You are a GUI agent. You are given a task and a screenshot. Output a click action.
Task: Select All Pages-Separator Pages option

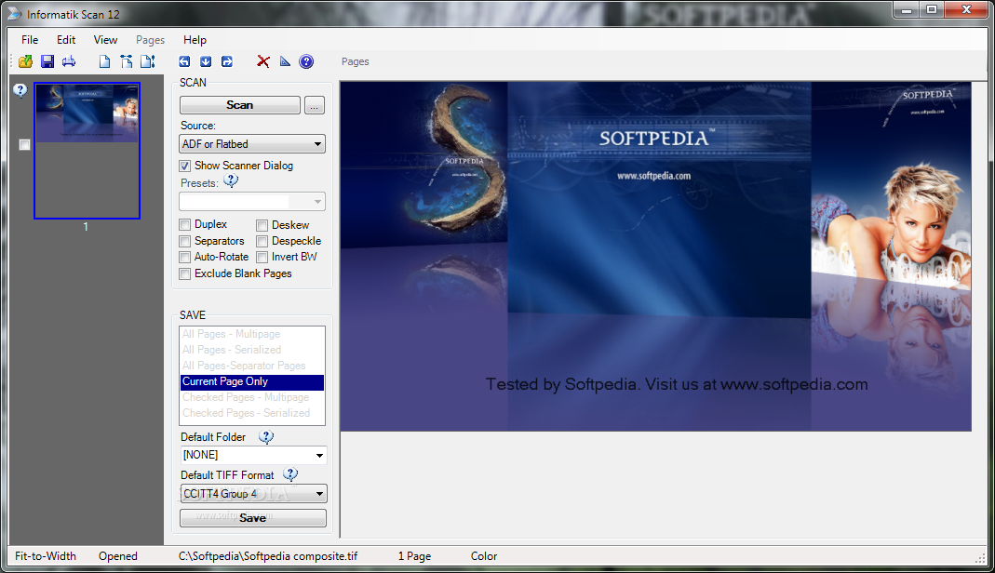252,366
